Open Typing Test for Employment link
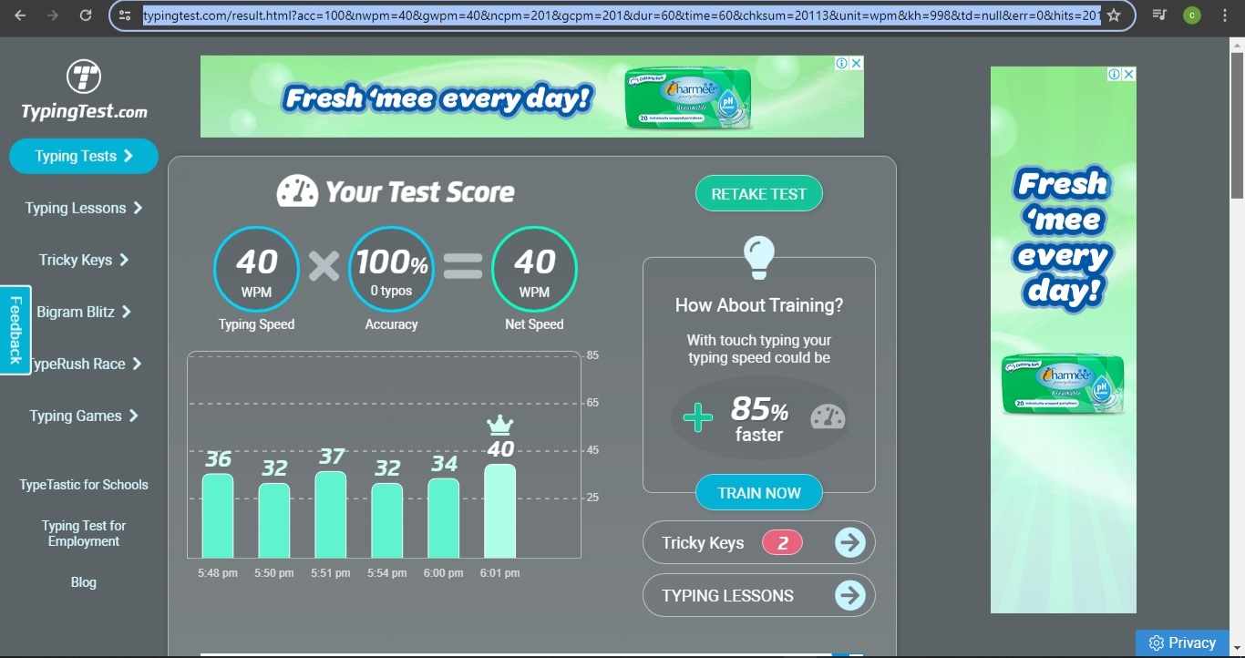Screen dimensions: 1245x658 [84, 533]
